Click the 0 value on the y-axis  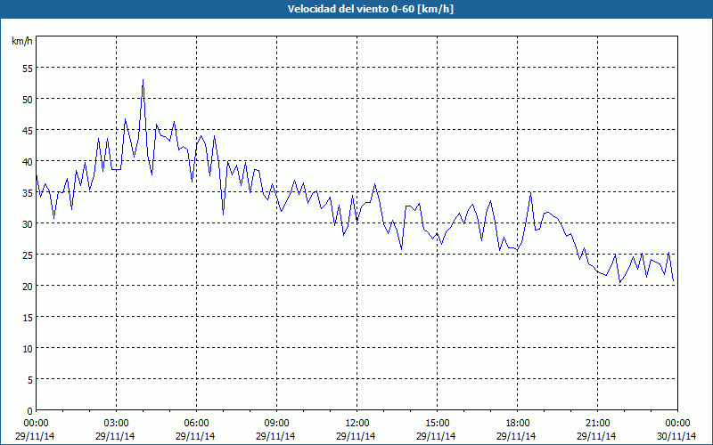coord(30,411)
